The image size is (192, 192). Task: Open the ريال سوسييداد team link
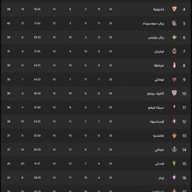[x=153, y=23]
